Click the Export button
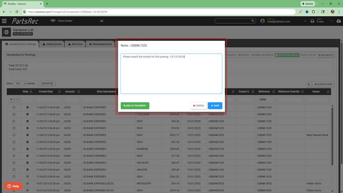343x193 pixels. click(x=47, y=83)
